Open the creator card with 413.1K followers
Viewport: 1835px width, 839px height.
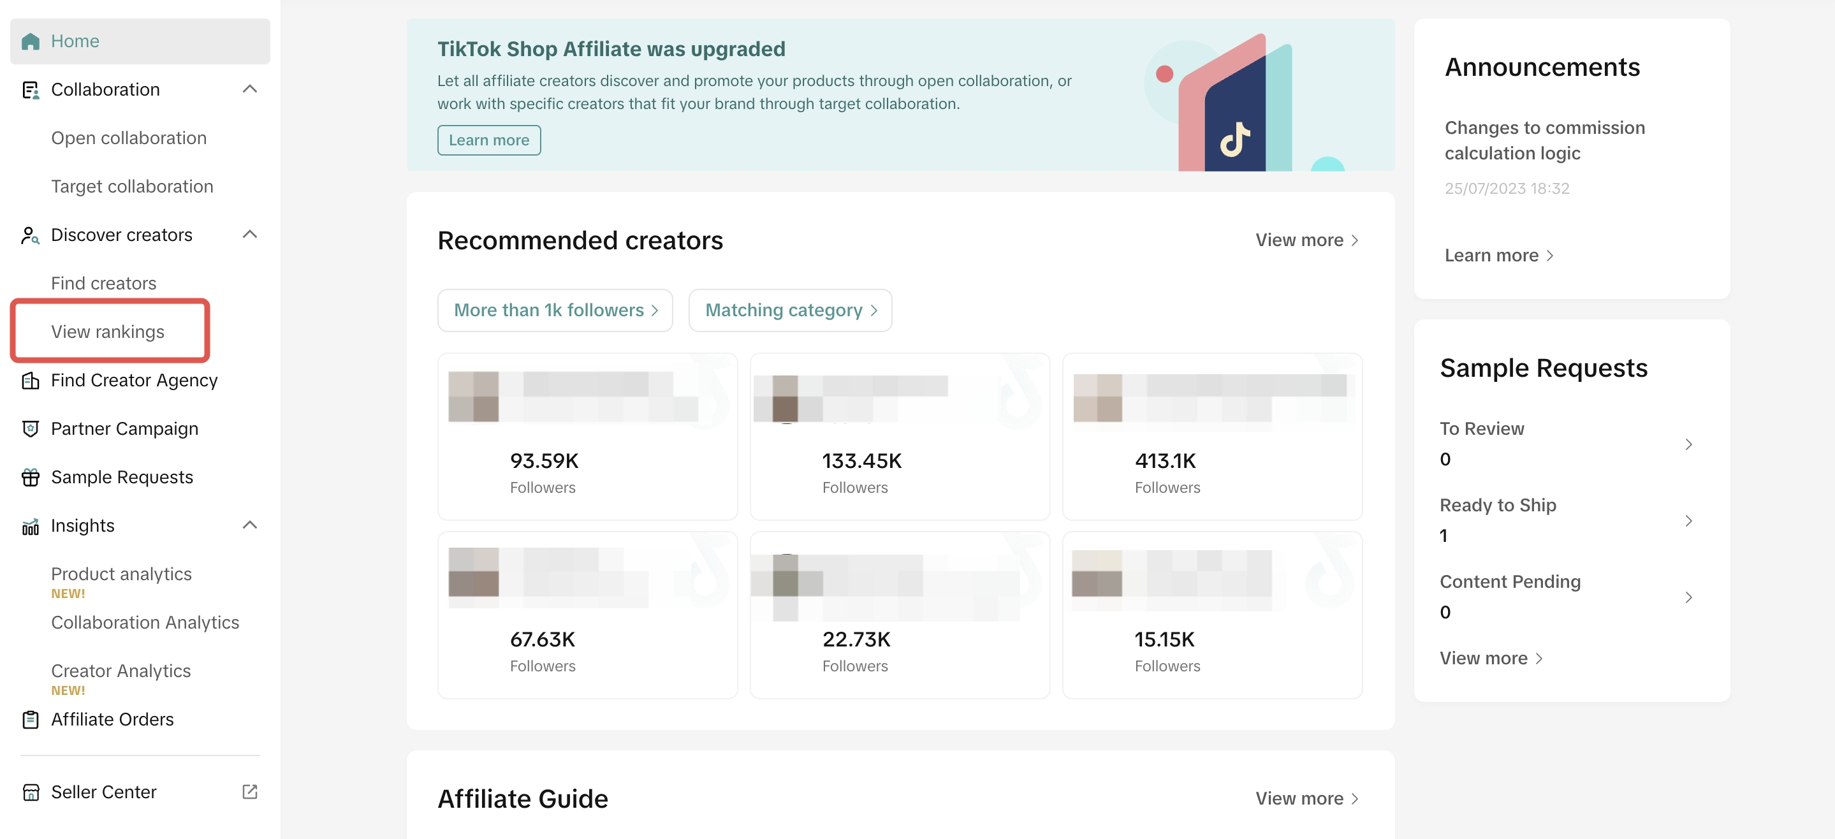pos(1211,436)
